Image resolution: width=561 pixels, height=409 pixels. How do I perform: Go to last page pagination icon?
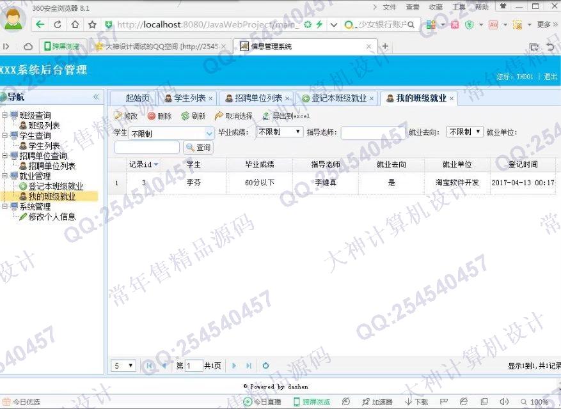pyautogui.click(x=249, y=366)
